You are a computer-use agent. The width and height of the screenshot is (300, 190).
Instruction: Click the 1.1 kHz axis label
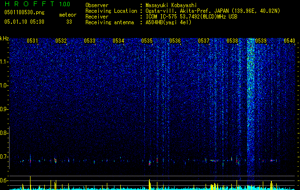pyautogui.click(x=4, y=62)
